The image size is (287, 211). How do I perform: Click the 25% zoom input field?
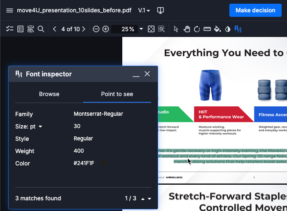point(125,29)
